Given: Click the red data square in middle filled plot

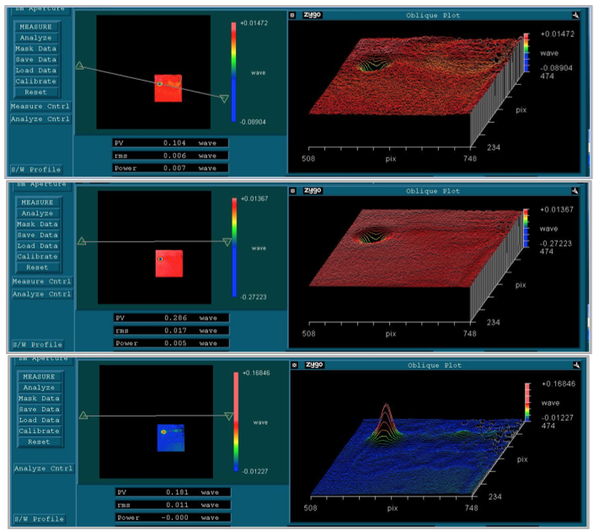Looking at the screenshot, I should 169,263.
